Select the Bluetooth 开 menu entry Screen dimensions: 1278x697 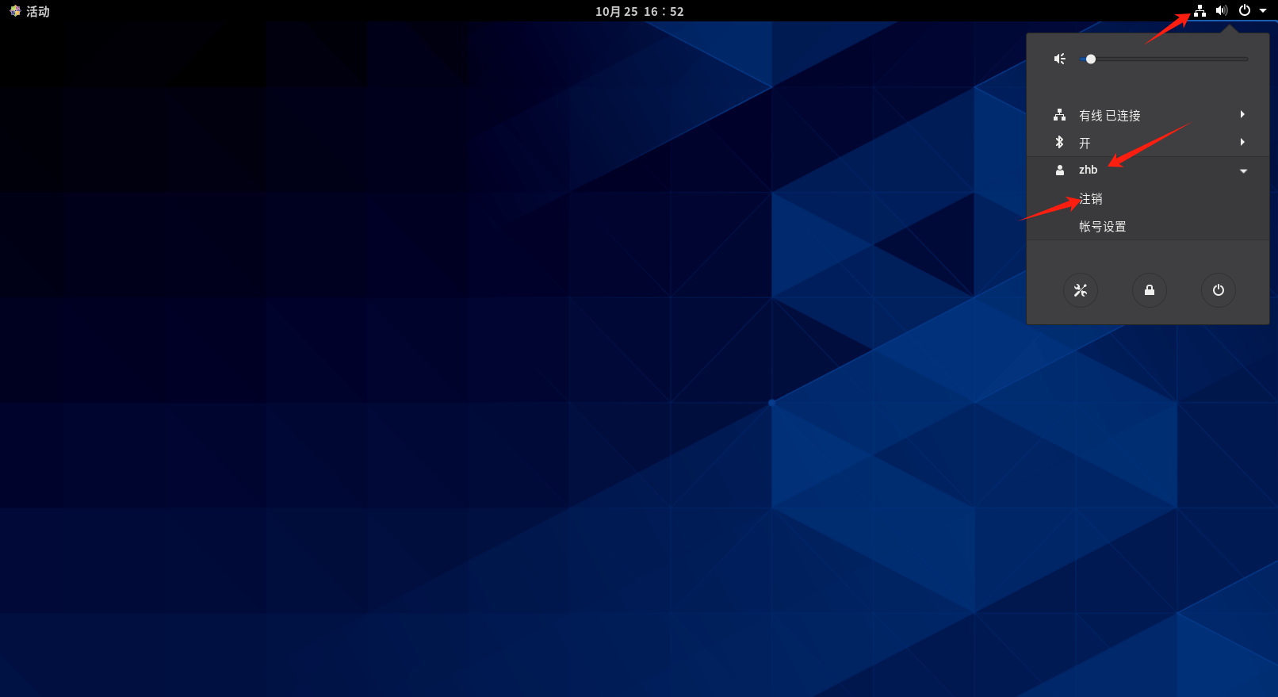pyautogui.click(x=1148, y=143)
